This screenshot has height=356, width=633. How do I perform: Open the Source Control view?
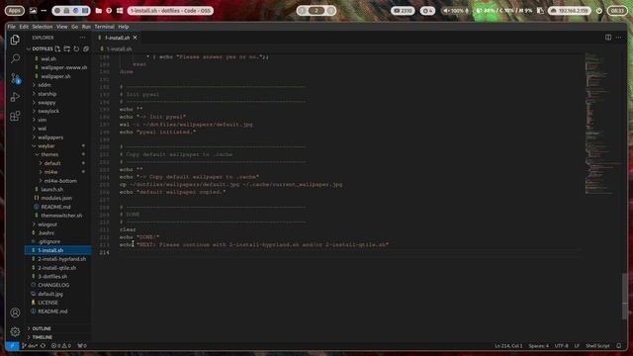tap(15, 78)
